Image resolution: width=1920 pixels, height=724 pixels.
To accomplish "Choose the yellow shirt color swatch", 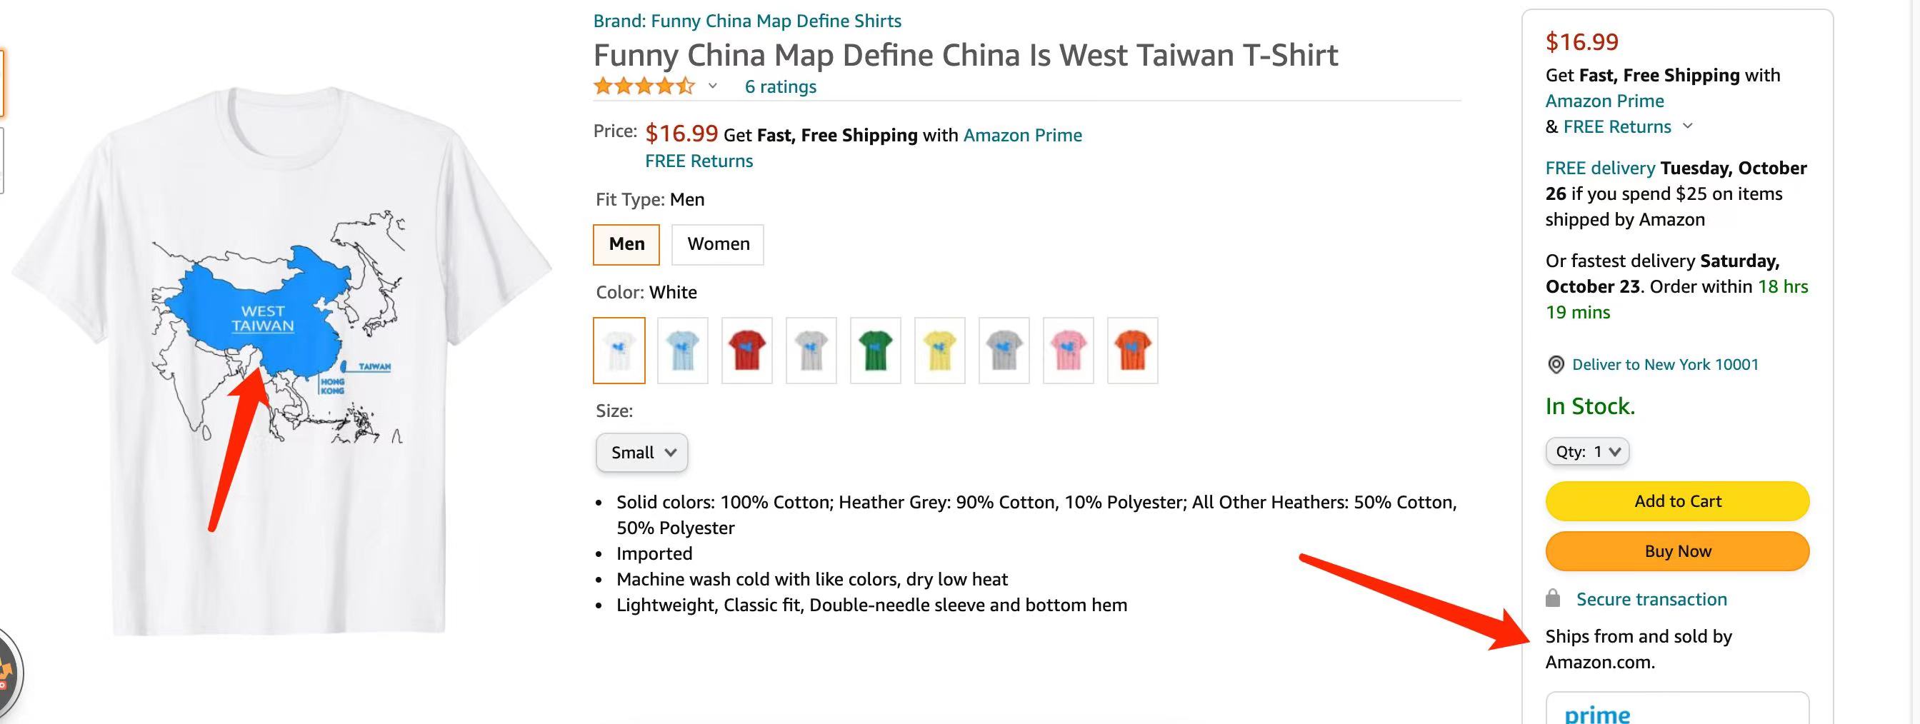I will tap(940, 351).
